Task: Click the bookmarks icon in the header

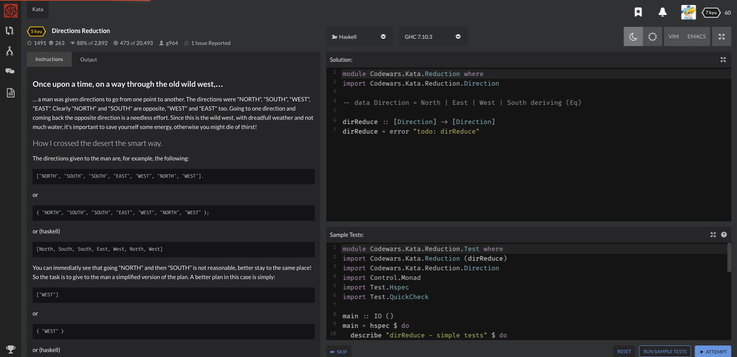Action: click(638, 12)
